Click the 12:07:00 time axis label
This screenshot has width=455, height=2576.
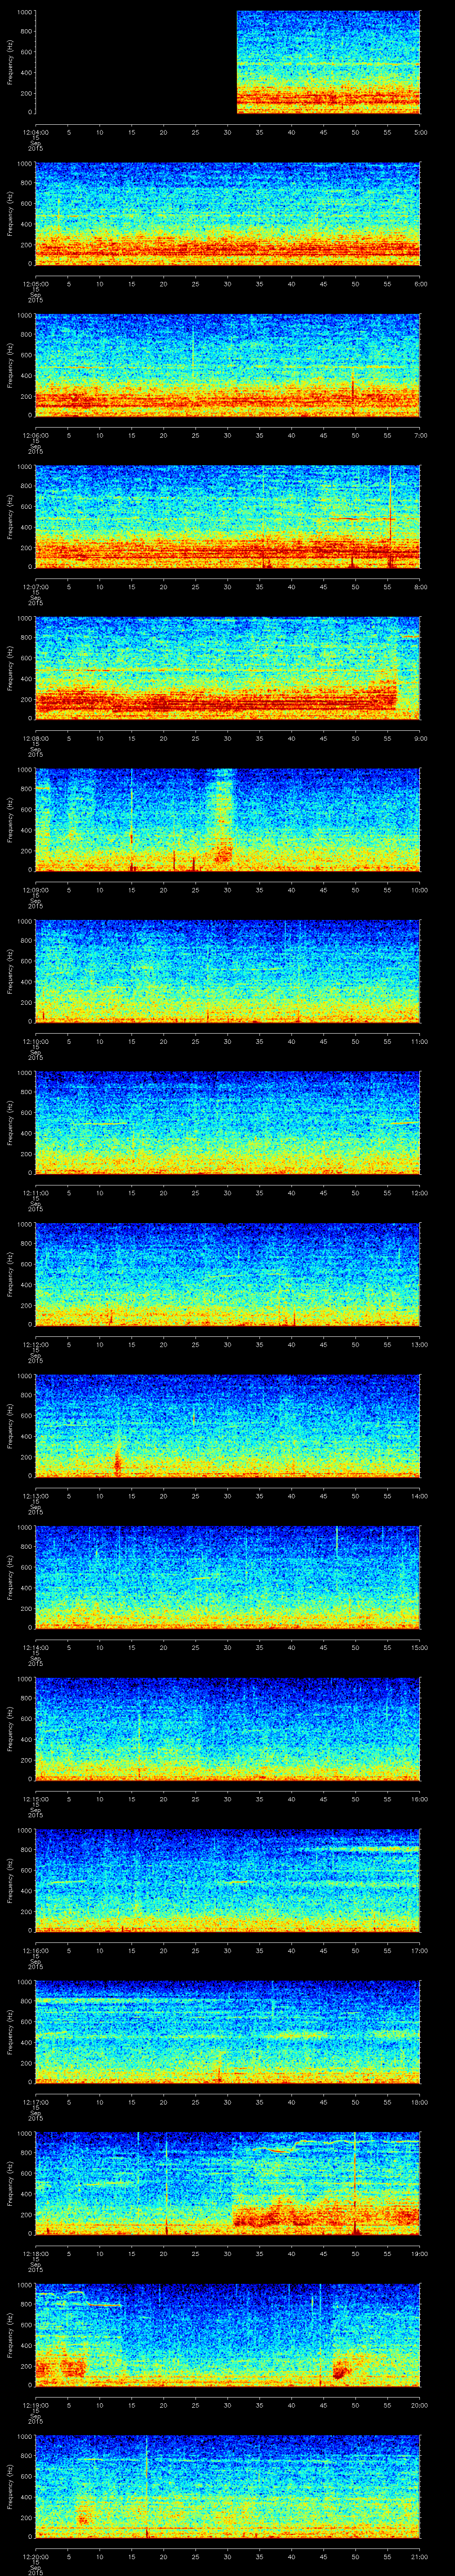point(35,587)
